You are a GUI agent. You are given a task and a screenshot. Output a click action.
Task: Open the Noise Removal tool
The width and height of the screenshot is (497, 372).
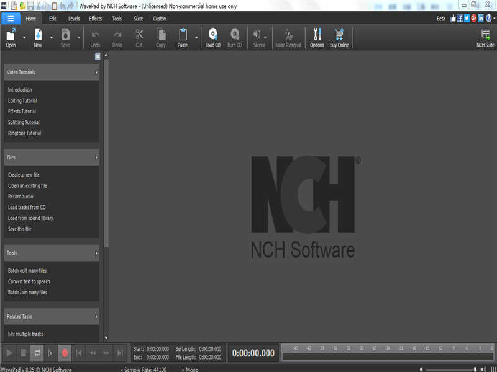(x=288, y=38)
